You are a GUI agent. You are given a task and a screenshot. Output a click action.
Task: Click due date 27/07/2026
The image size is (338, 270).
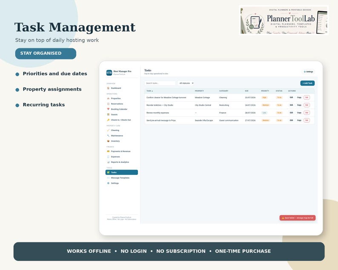coord(250,120)
